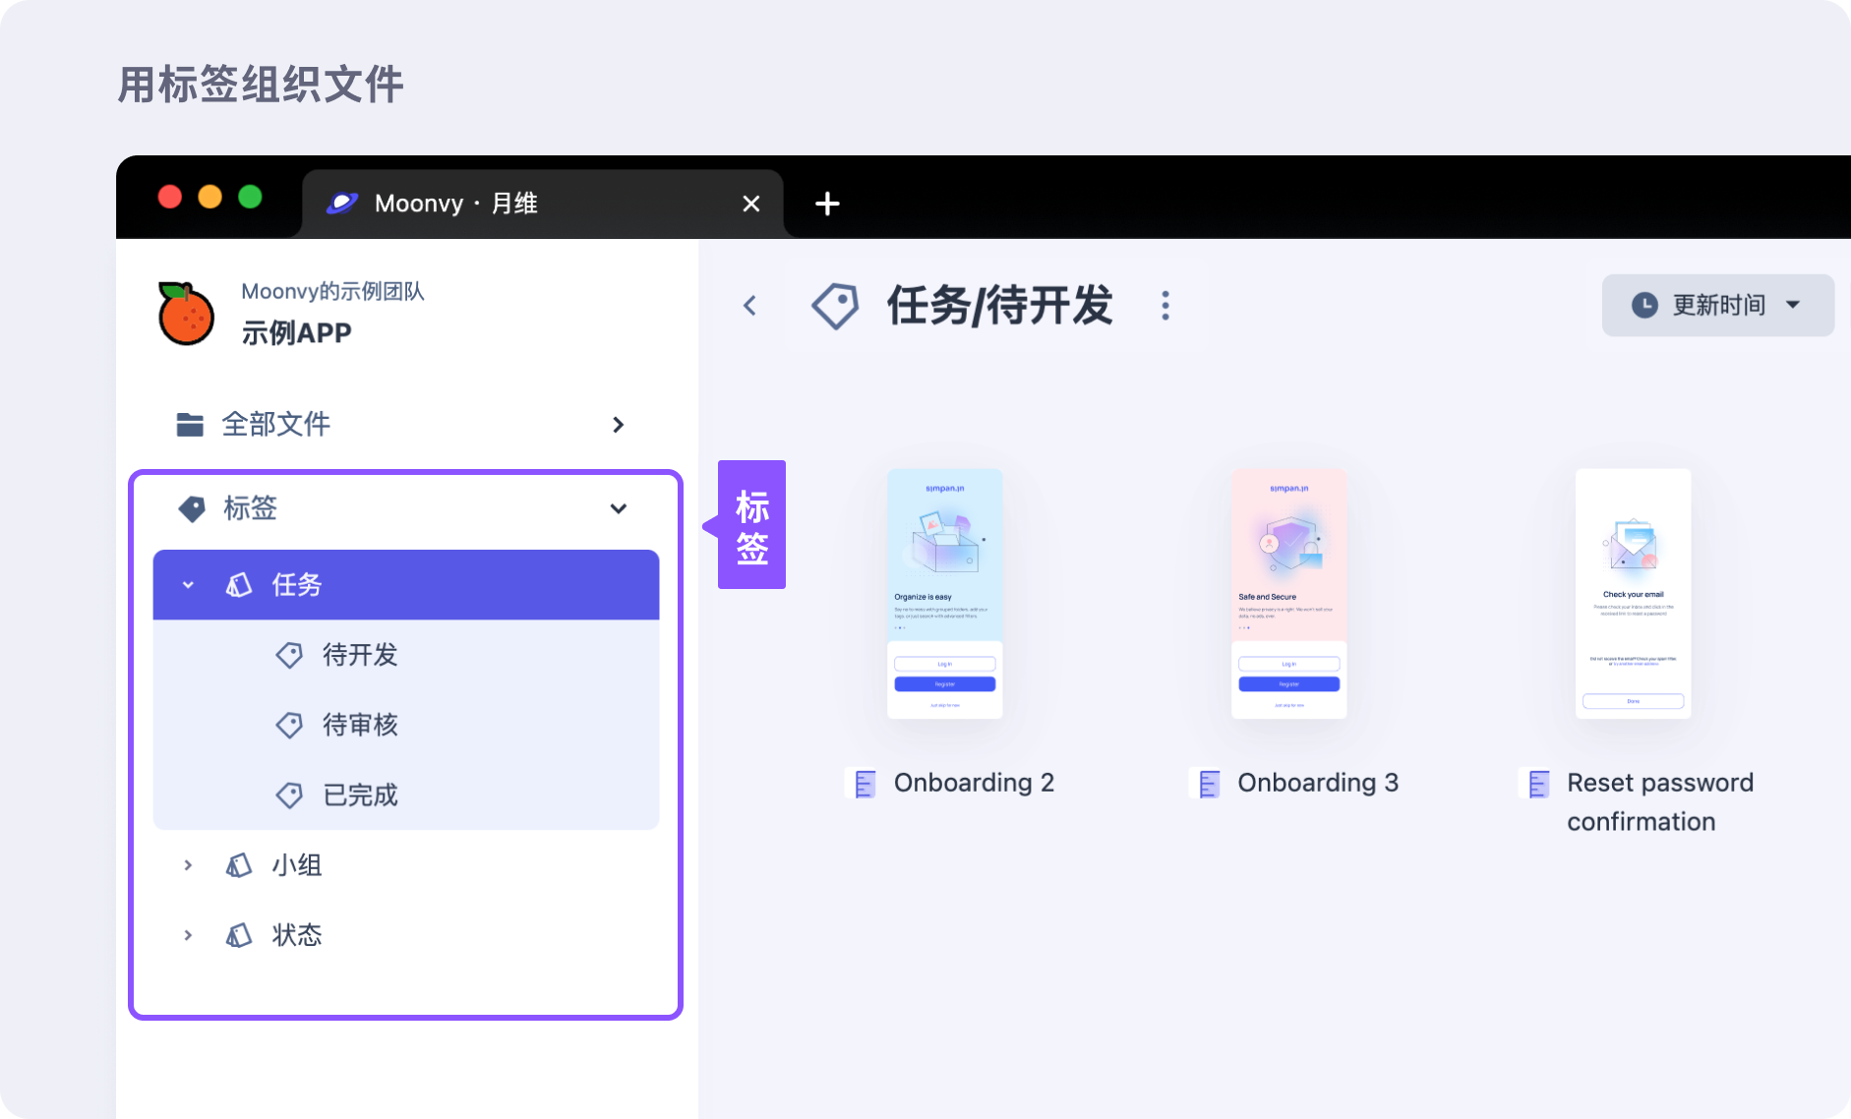The width and height of the screenshot is (1851, 1119).
Task: Click the tag-group icon beside 小组
Action: pyautogui.click(x=239, y=865)
